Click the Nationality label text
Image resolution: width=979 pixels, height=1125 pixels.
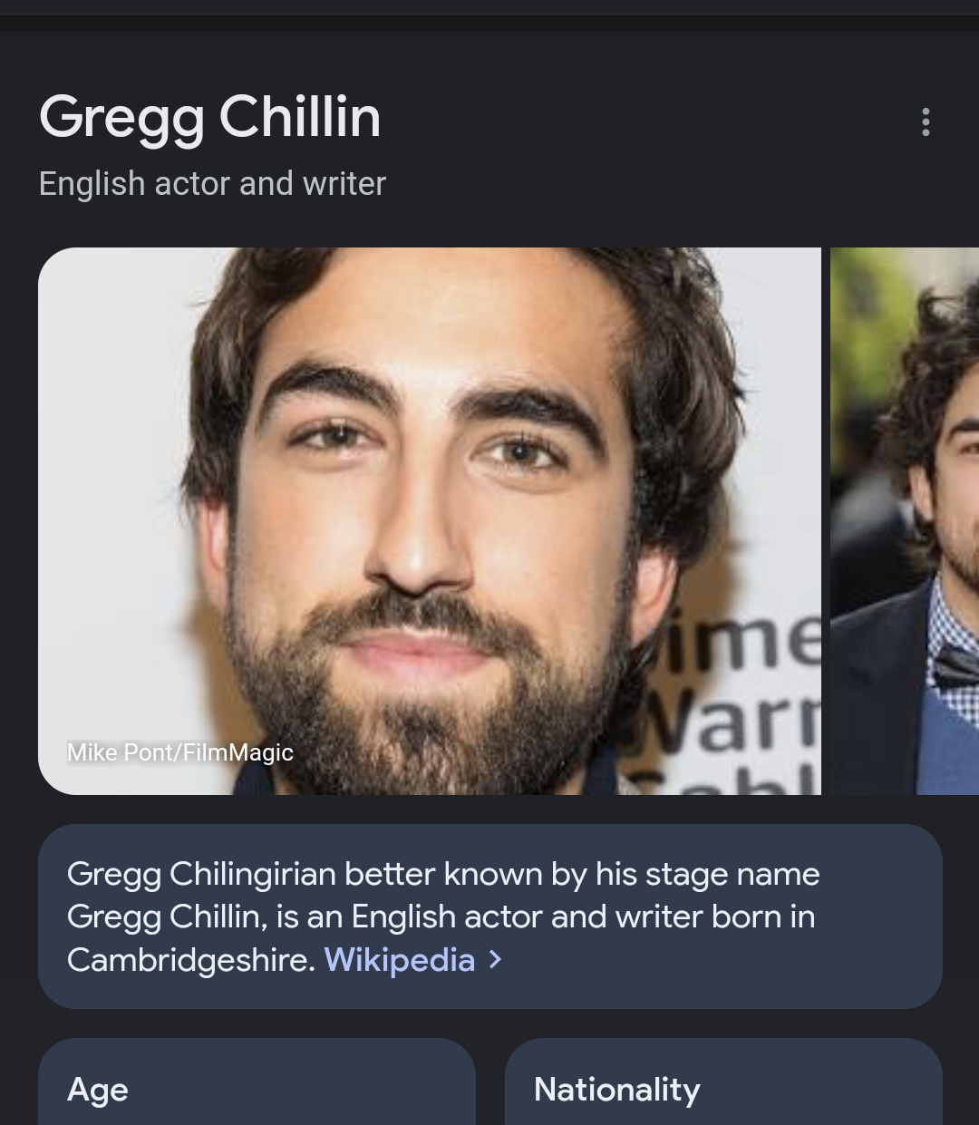[x=617, y=1090]
